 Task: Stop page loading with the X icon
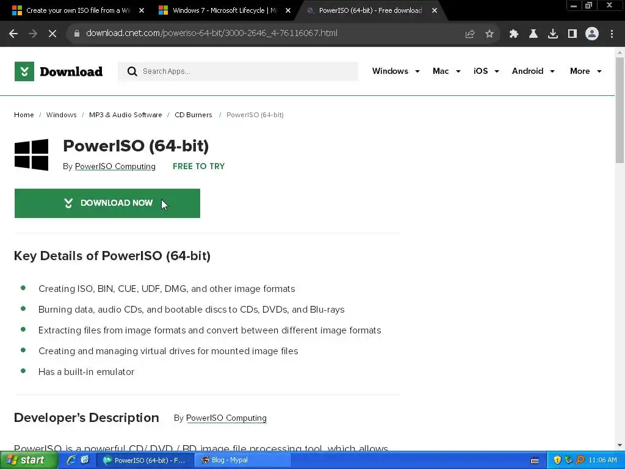pos(52,34)
